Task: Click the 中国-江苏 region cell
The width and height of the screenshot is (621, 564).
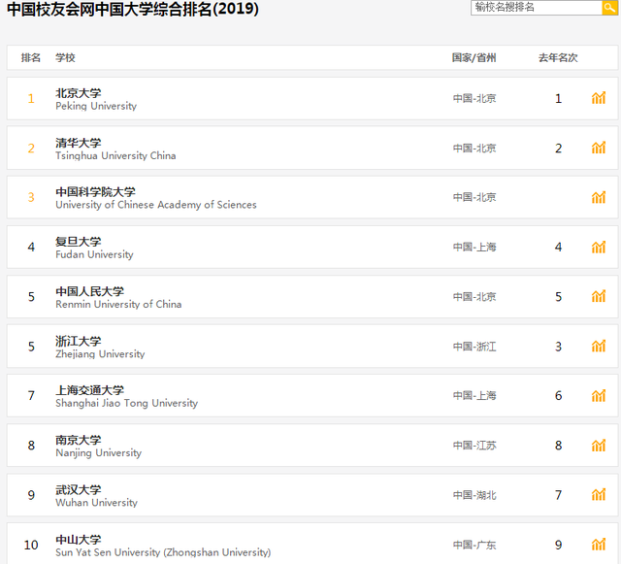Action: coord(474,446)
